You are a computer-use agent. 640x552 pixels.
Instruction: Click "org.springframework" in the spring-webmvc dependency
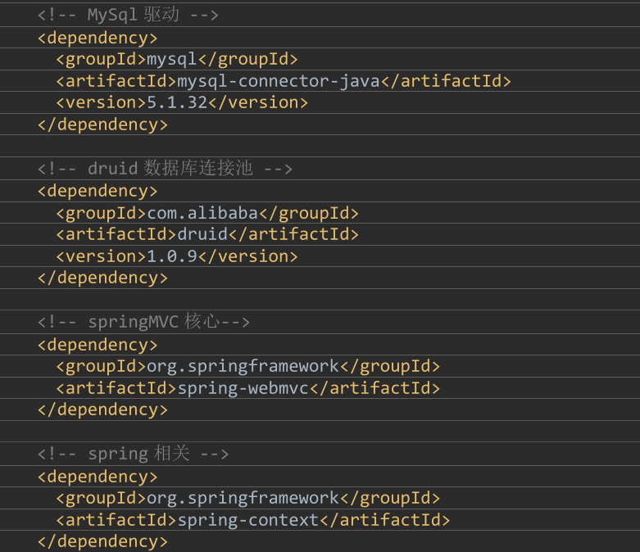tap(243, 366)
